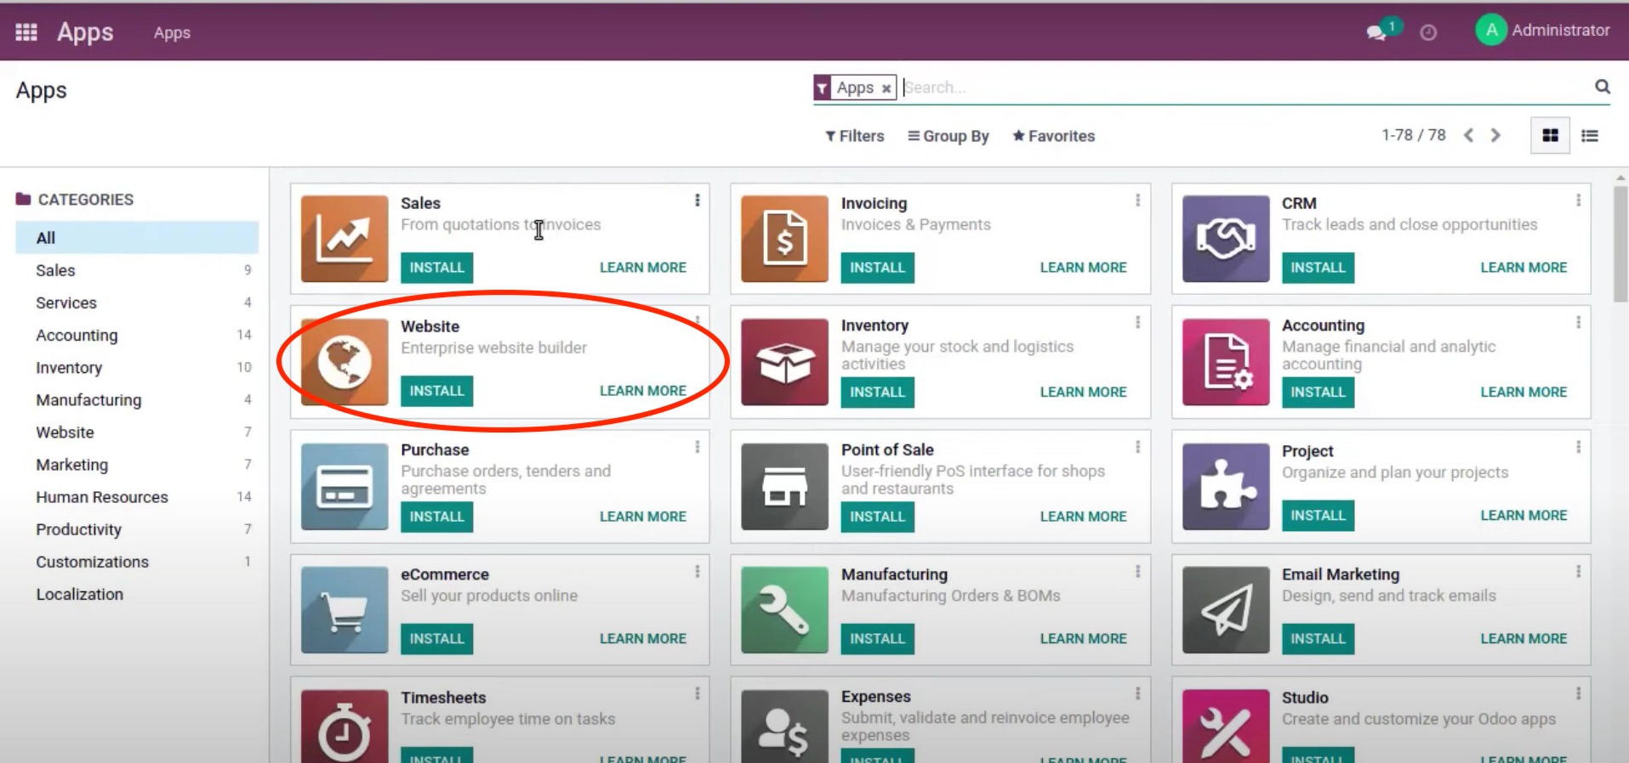Image resolution: width=1629 pixels, height=763 pixels.
Task: Click the activities clock icon
Action: (x=1428, y=33)
